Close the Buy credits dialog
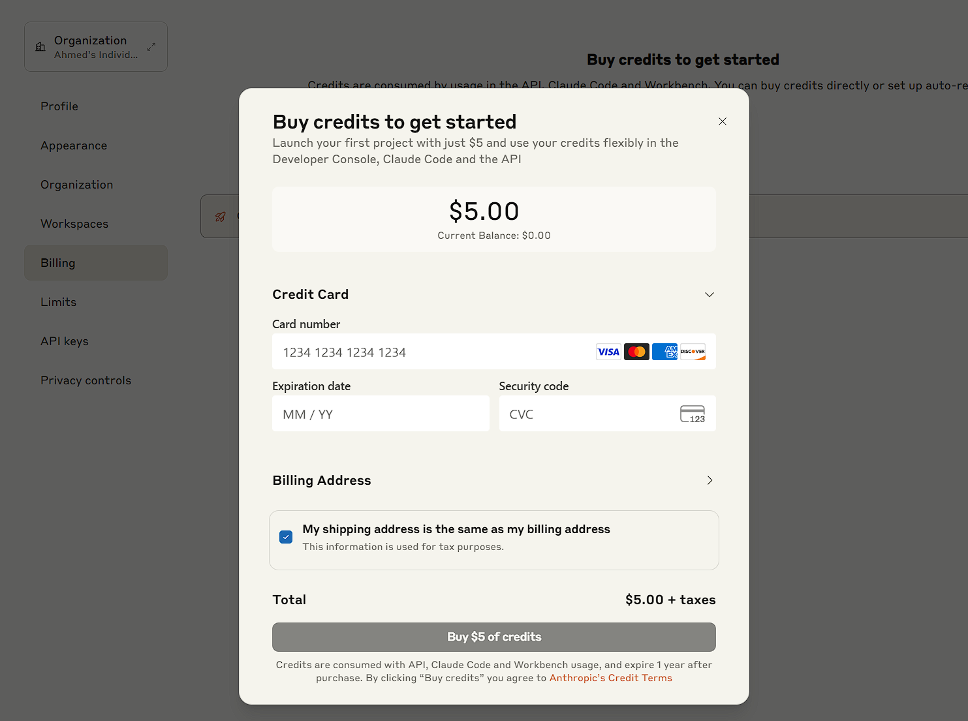This screenshot has width=968, height=721. coord(723,121)
